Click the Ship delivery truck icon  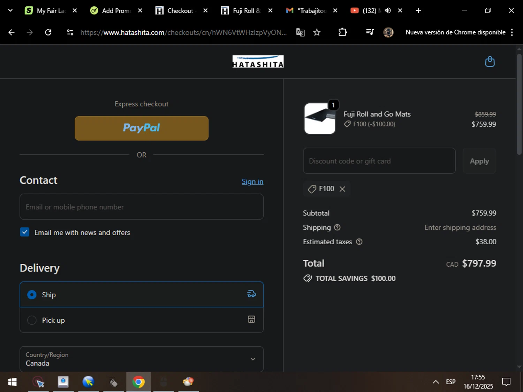251,294
